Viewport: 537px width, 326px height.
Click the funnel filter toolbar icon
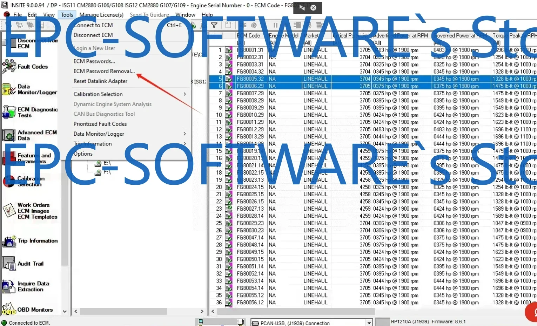pyautogui.click(x=214, y=25)
